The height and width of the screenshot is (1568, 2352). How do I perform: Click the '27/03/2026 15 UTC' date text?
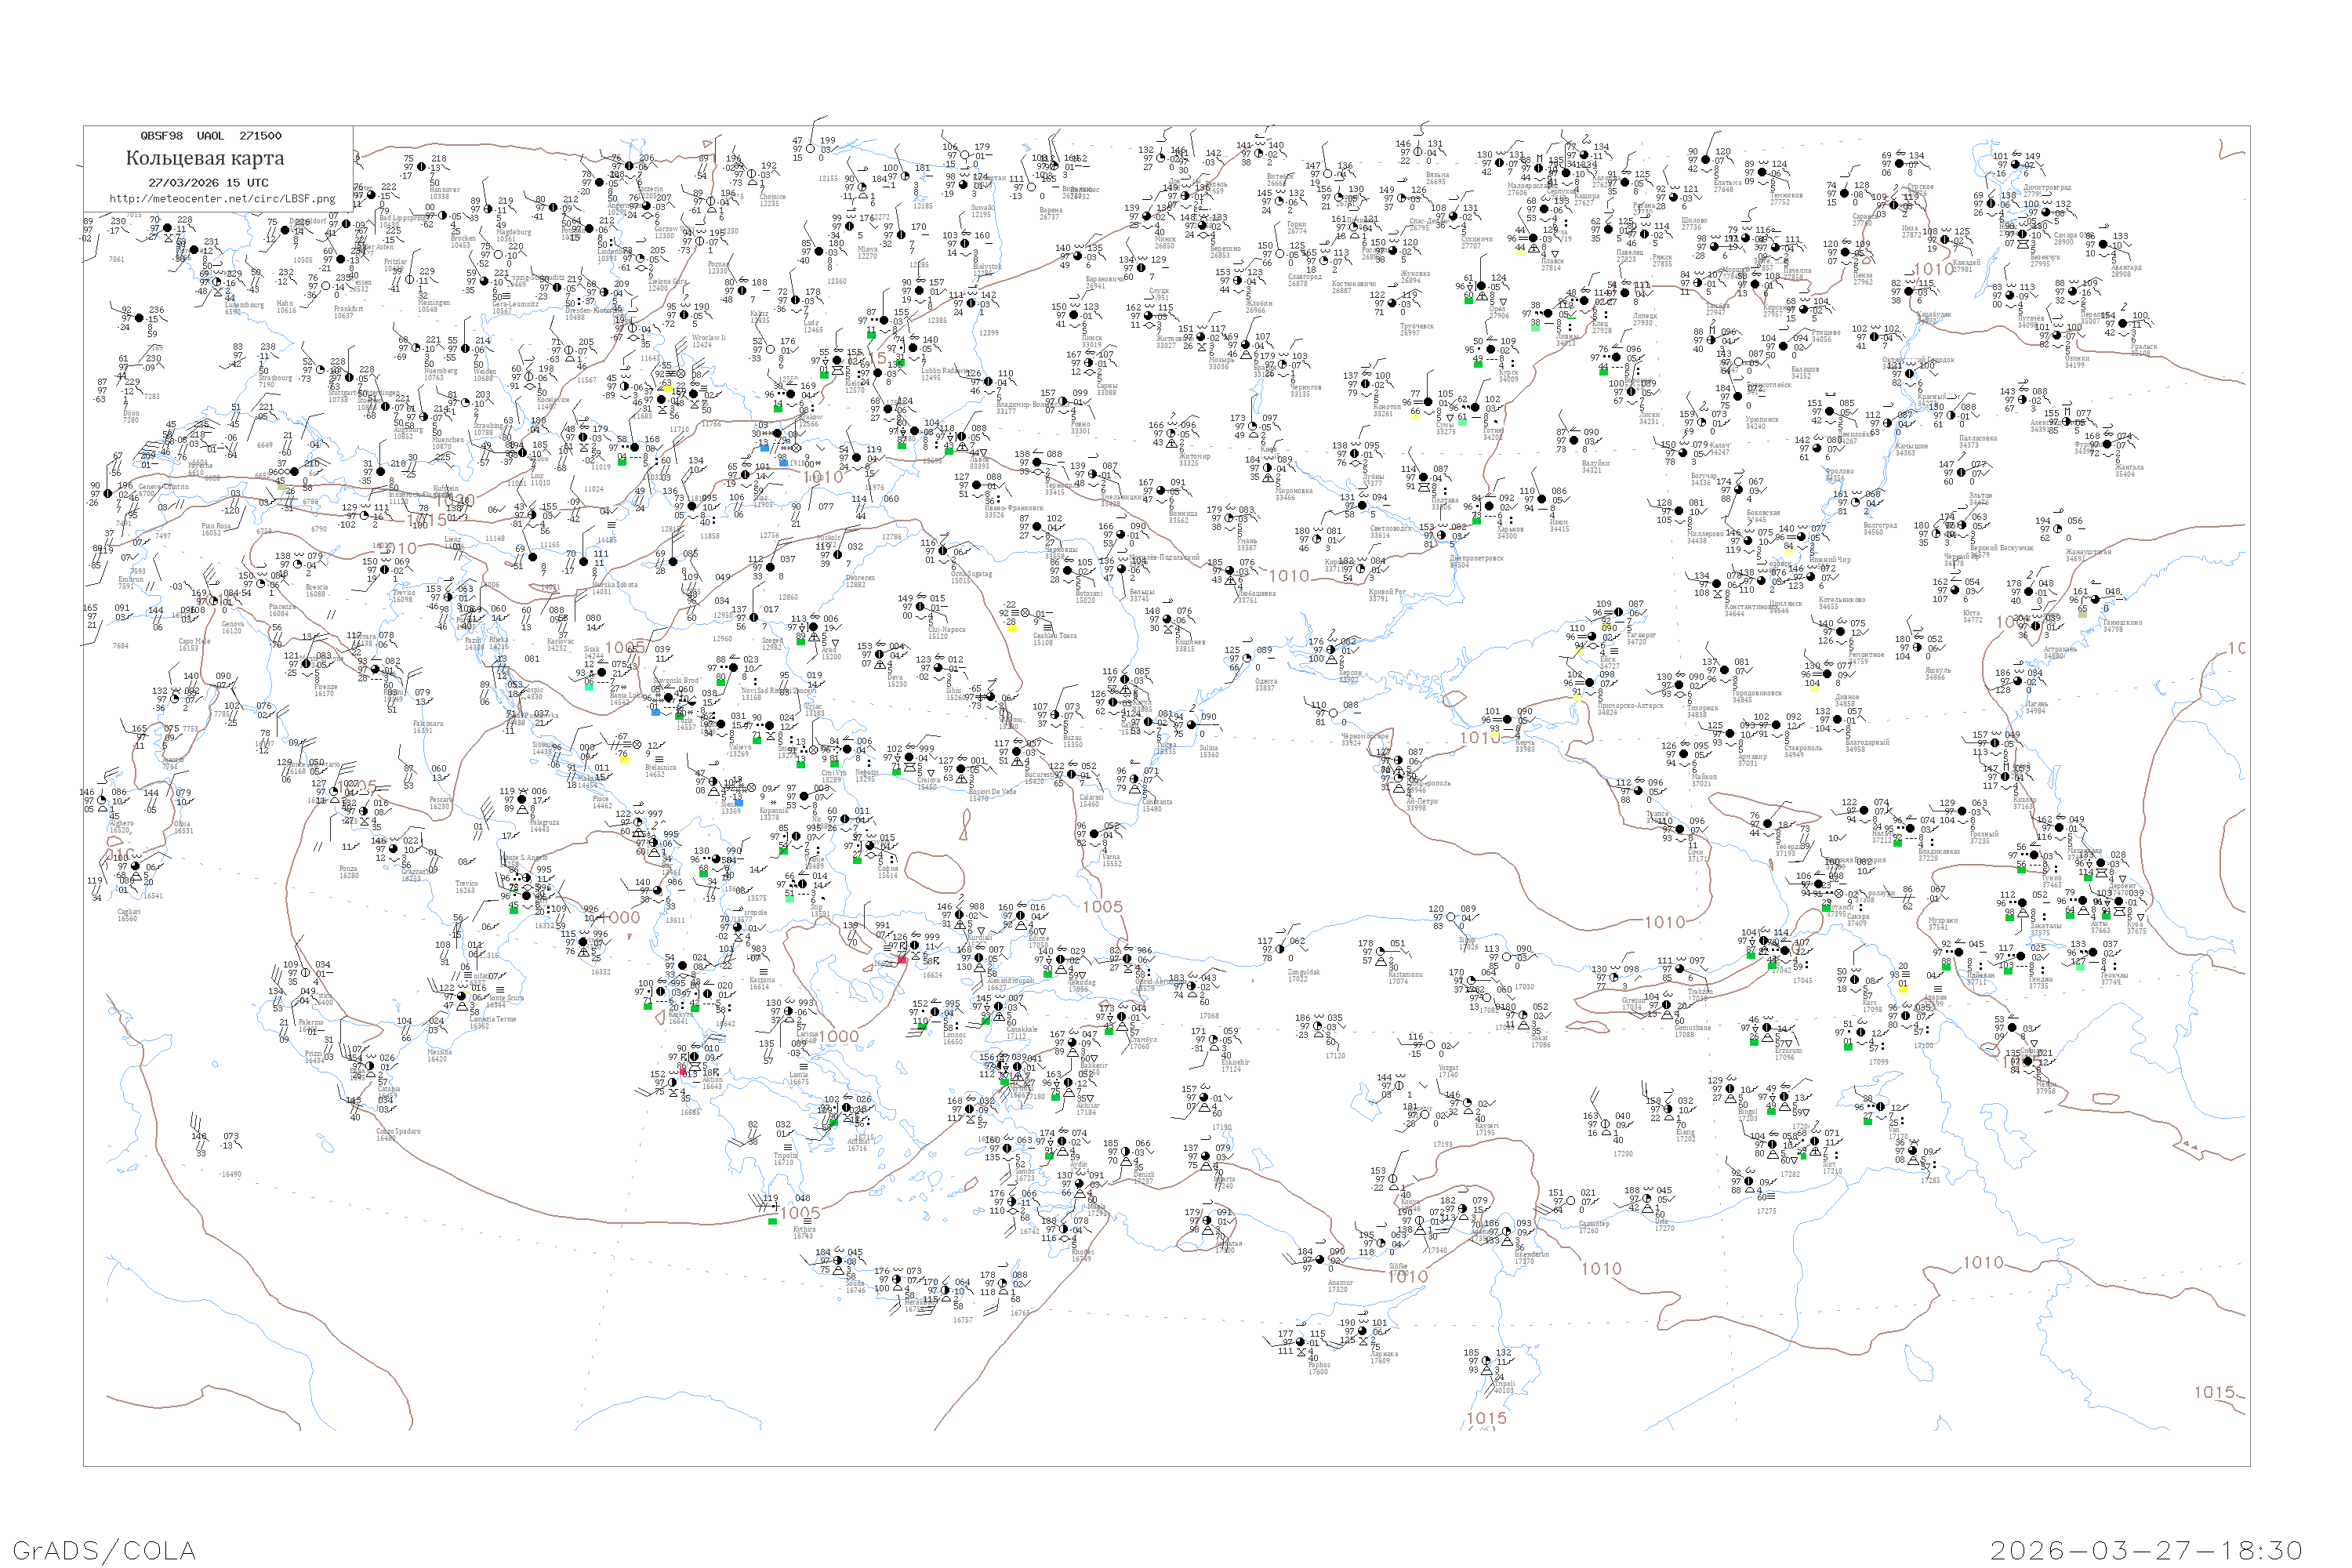coord(208,183)
